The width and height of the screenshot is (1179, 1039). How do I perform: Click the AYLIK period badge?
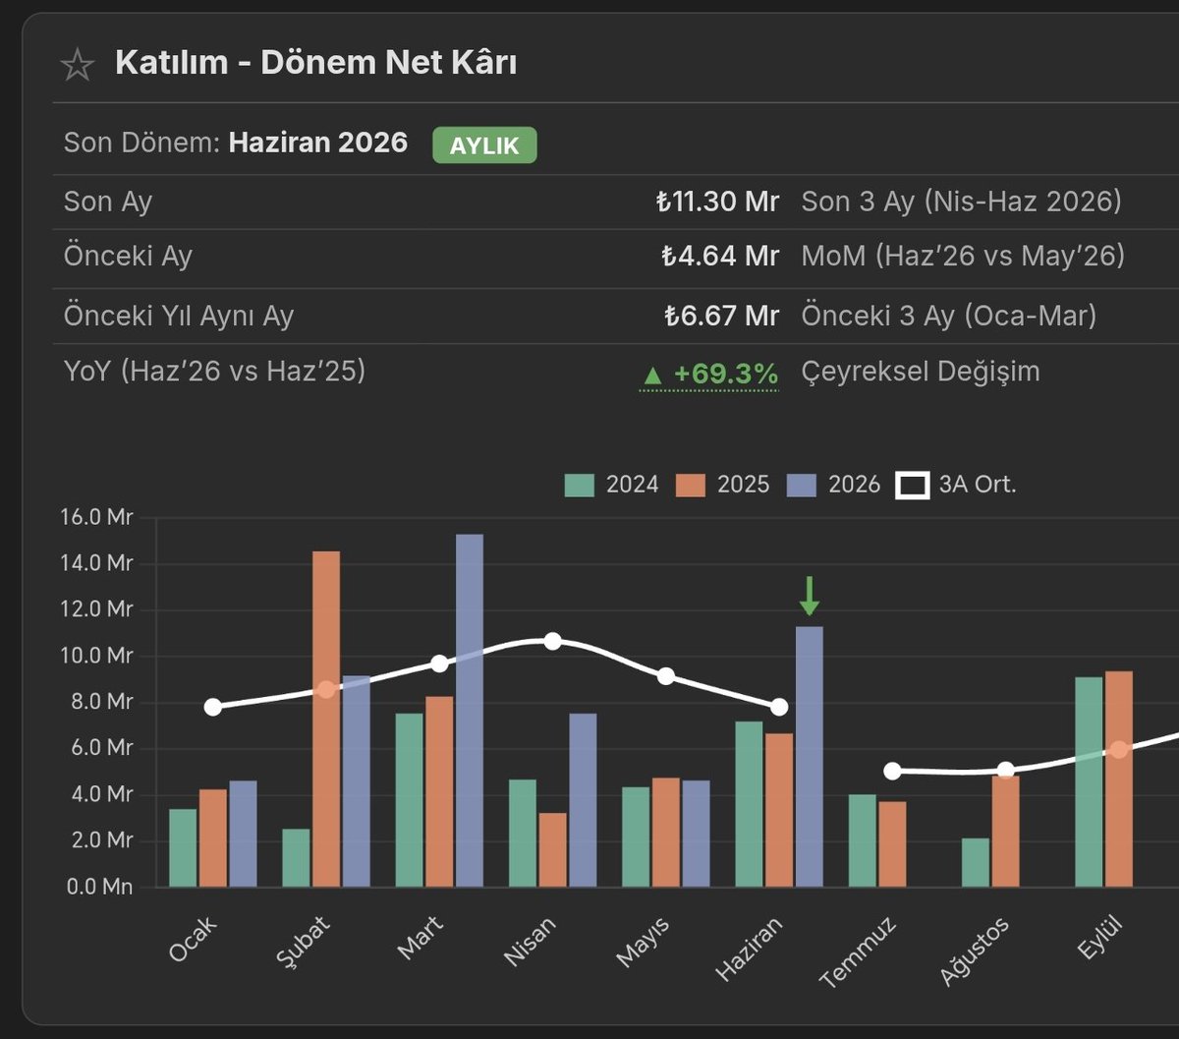(484, 145)
